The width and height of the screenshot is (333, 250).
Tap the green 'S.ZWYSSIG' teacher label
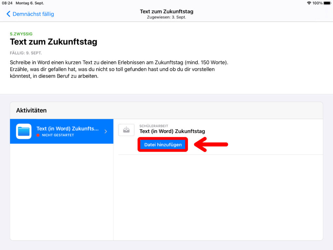coord(21,34)
